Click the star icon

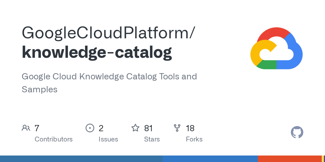pyautogui.click(x=135, y=128)
